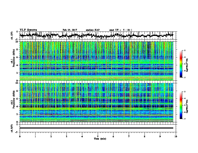This screenshot has width=198, height=153.
Task: Click the ch.2 spectrogram panel
Action: pos(96,102)
